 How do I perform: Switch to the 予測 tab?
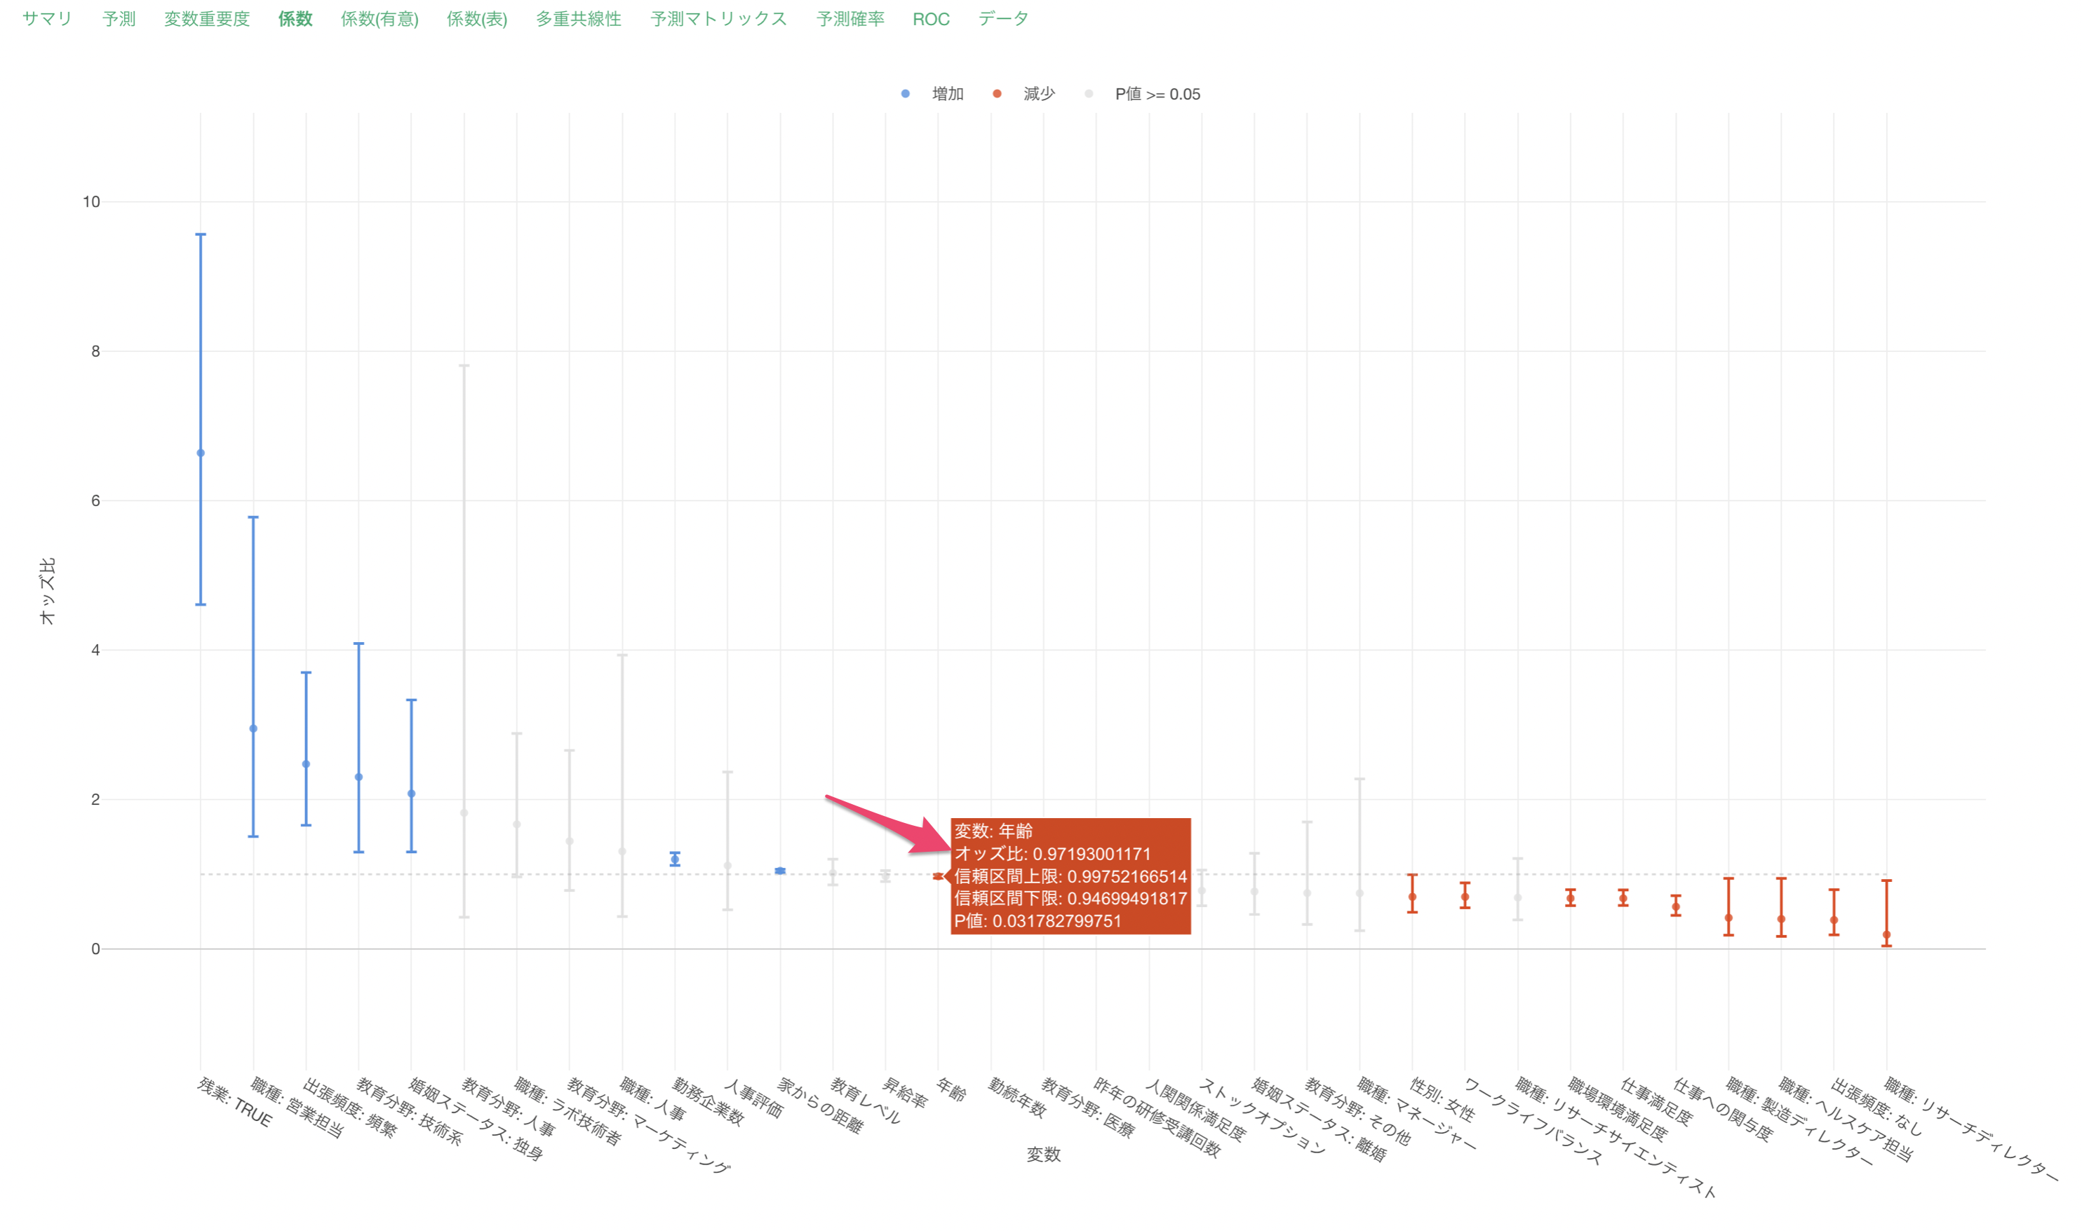point(119,19)
